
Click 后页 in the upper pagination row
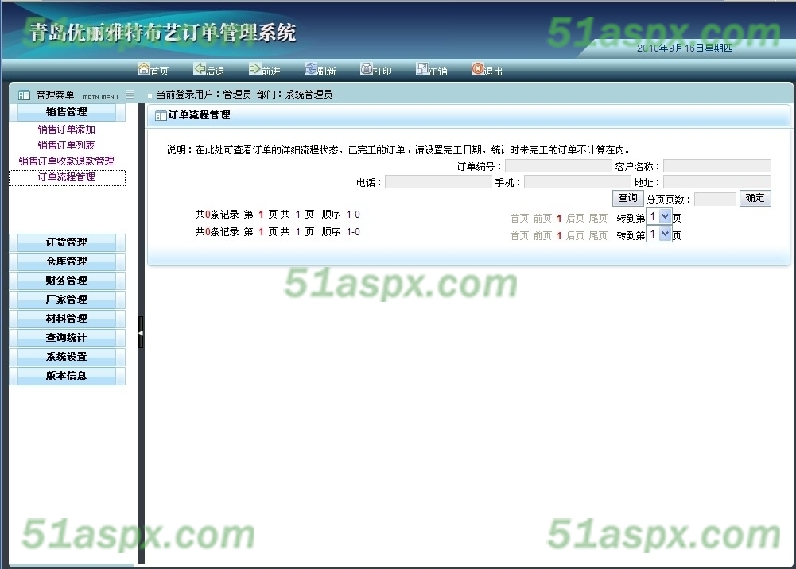tap(575, 218)
